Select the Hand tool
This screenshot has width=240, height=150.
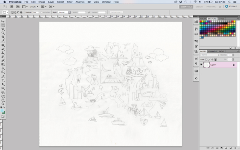[x=3, y=100]
